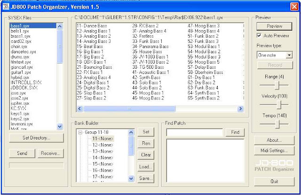This screenshot has height=195, width=301.
Task: Select patch 46- Moog Bass 2
Action: click(x=148, y=98)
